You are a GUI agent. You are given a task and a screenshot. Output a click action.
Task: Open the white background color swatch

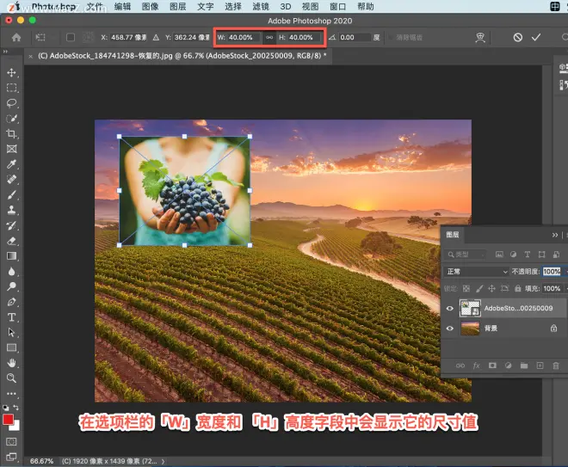click(16, 427)
